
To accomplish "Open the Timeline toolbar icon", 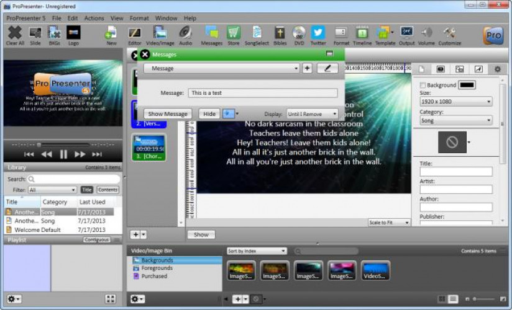I will coord(362,35).
